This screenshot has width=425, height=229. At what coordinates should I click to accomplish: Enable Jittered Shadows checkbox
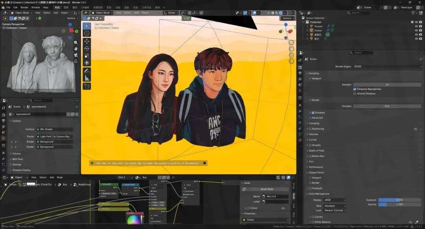355,94
